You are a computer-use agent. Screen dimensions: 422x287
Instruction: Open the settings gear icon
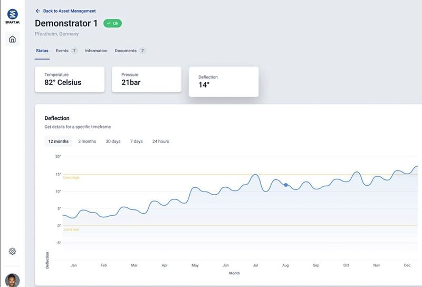(x=12, y=252)
